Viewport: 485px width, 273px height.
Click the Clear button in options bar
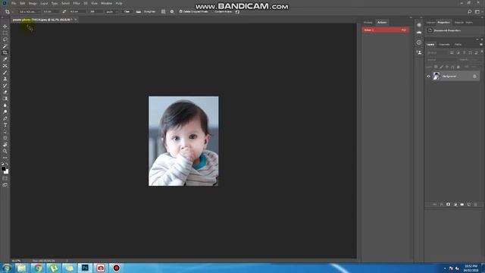click(127, 12)
